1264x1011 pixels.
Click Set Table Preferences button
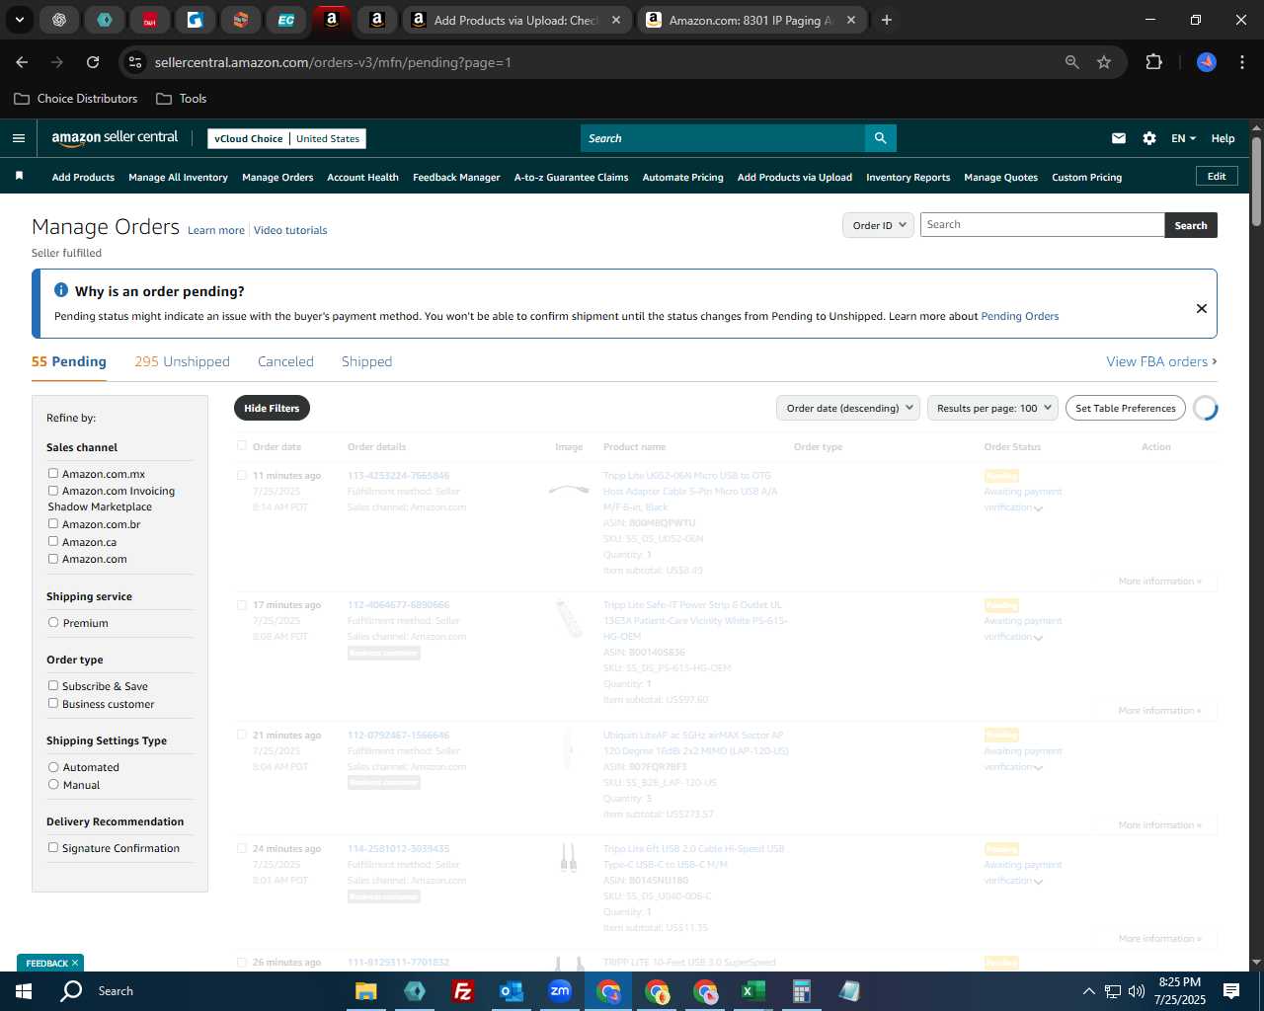click(1125, 408)
